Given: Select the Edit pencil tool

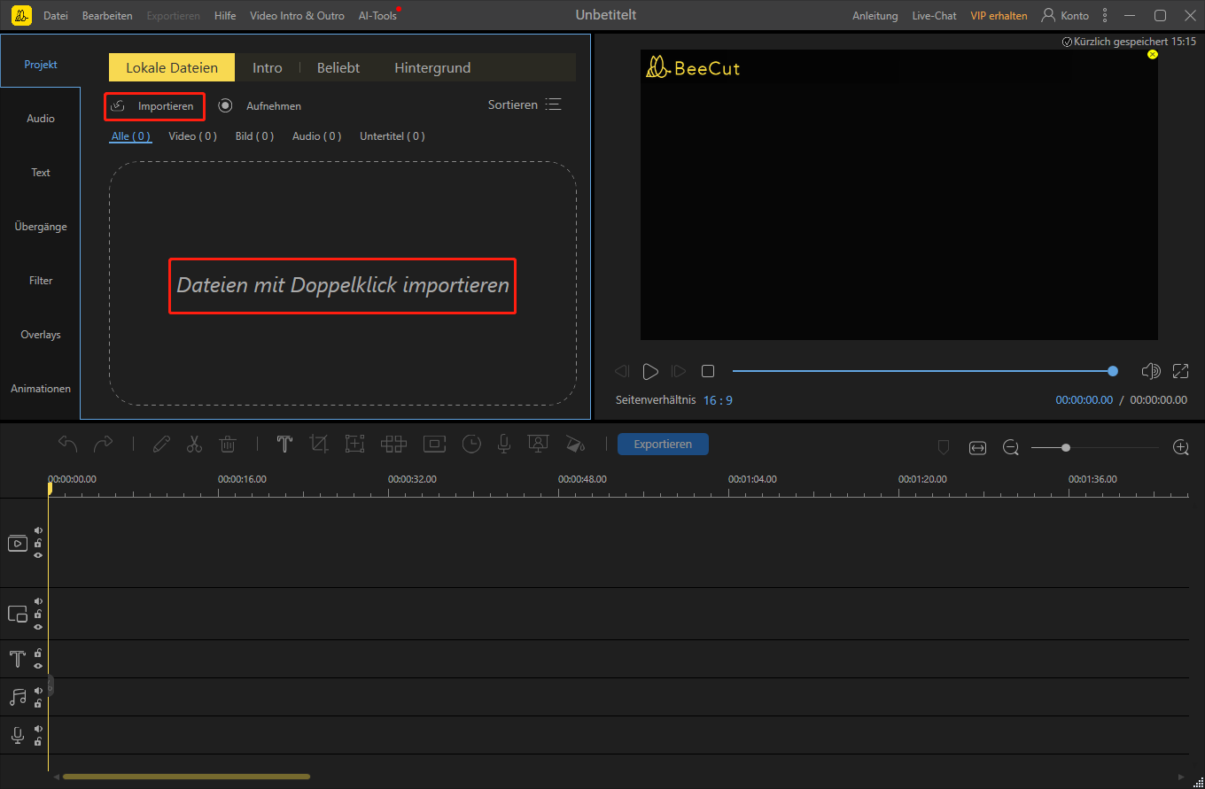Looking at the screenshot, I should tap(161, 444).
